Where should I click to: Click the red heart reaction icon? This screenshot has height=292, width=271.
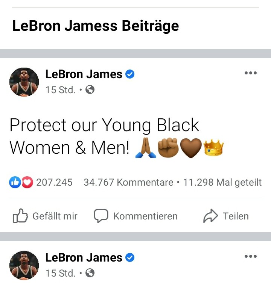click(27, 182)
